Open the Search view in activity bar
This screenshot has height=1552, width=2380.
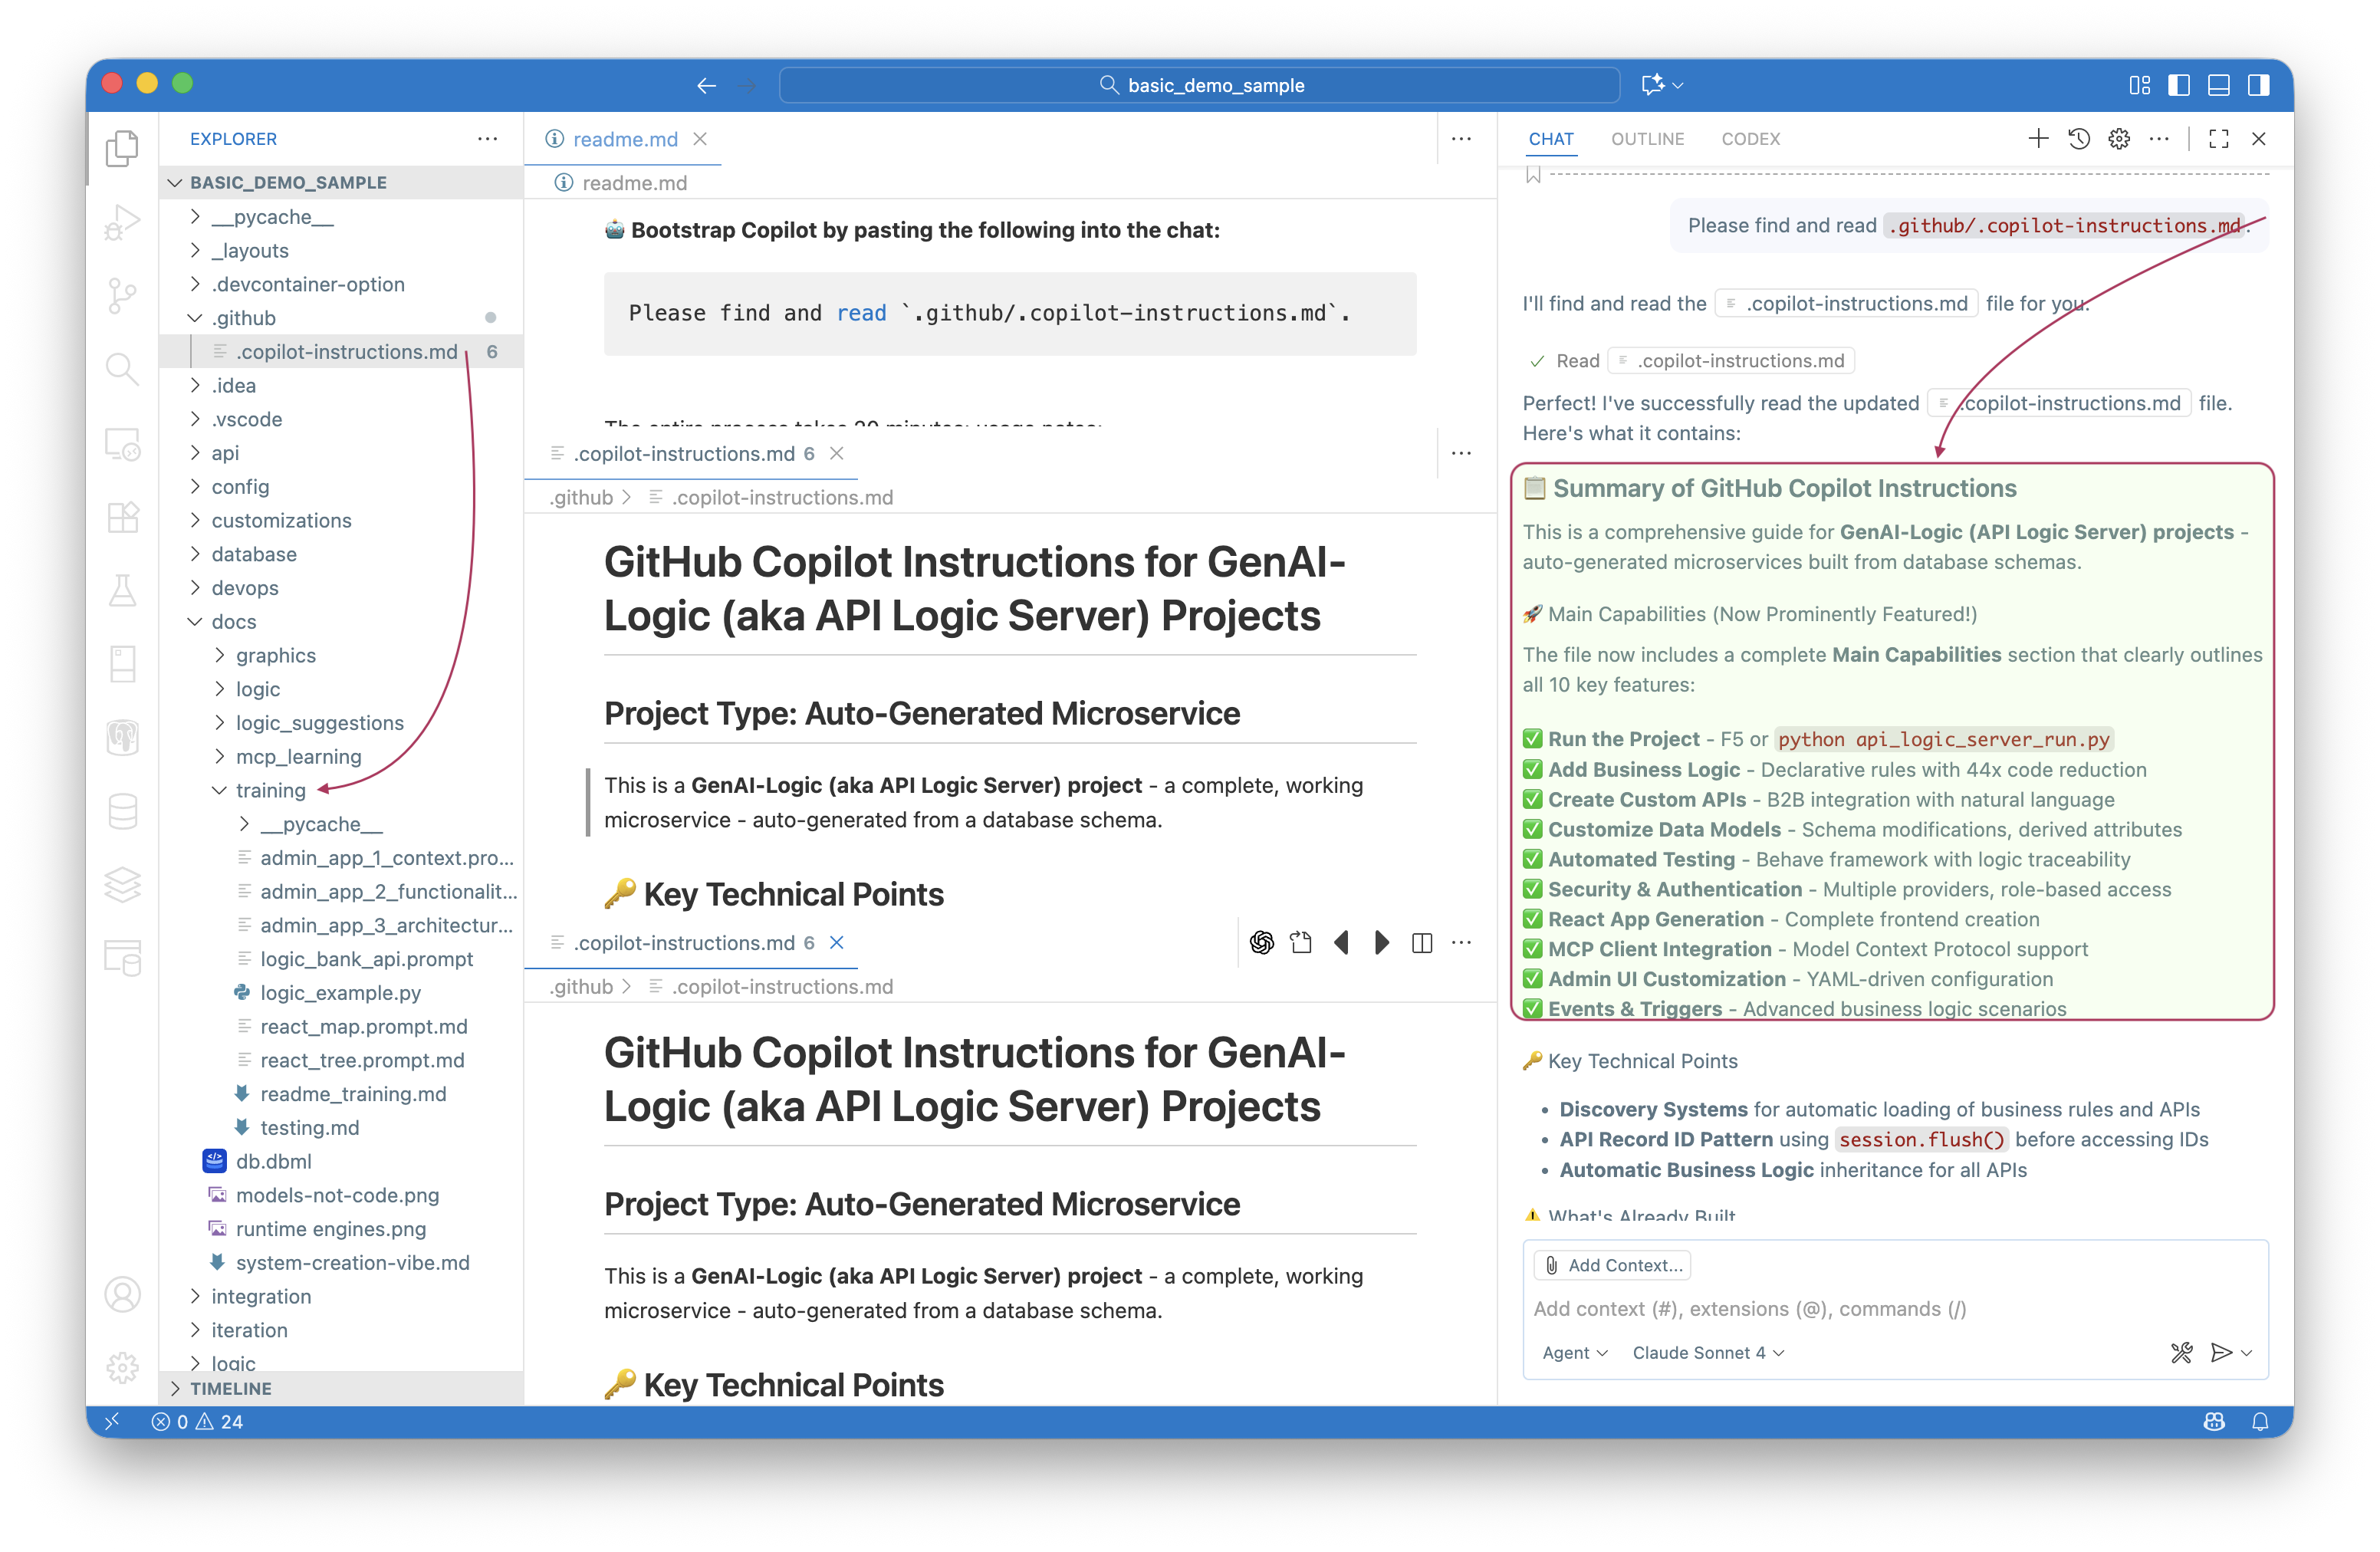pos(122,369)
